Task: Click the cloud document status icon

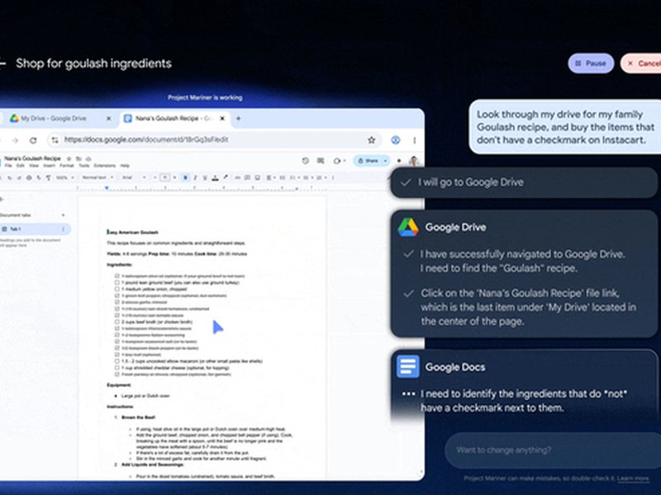Action: point(88,158)
